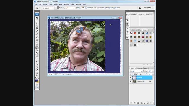Click the Tolerance value field

coord(95,8)
